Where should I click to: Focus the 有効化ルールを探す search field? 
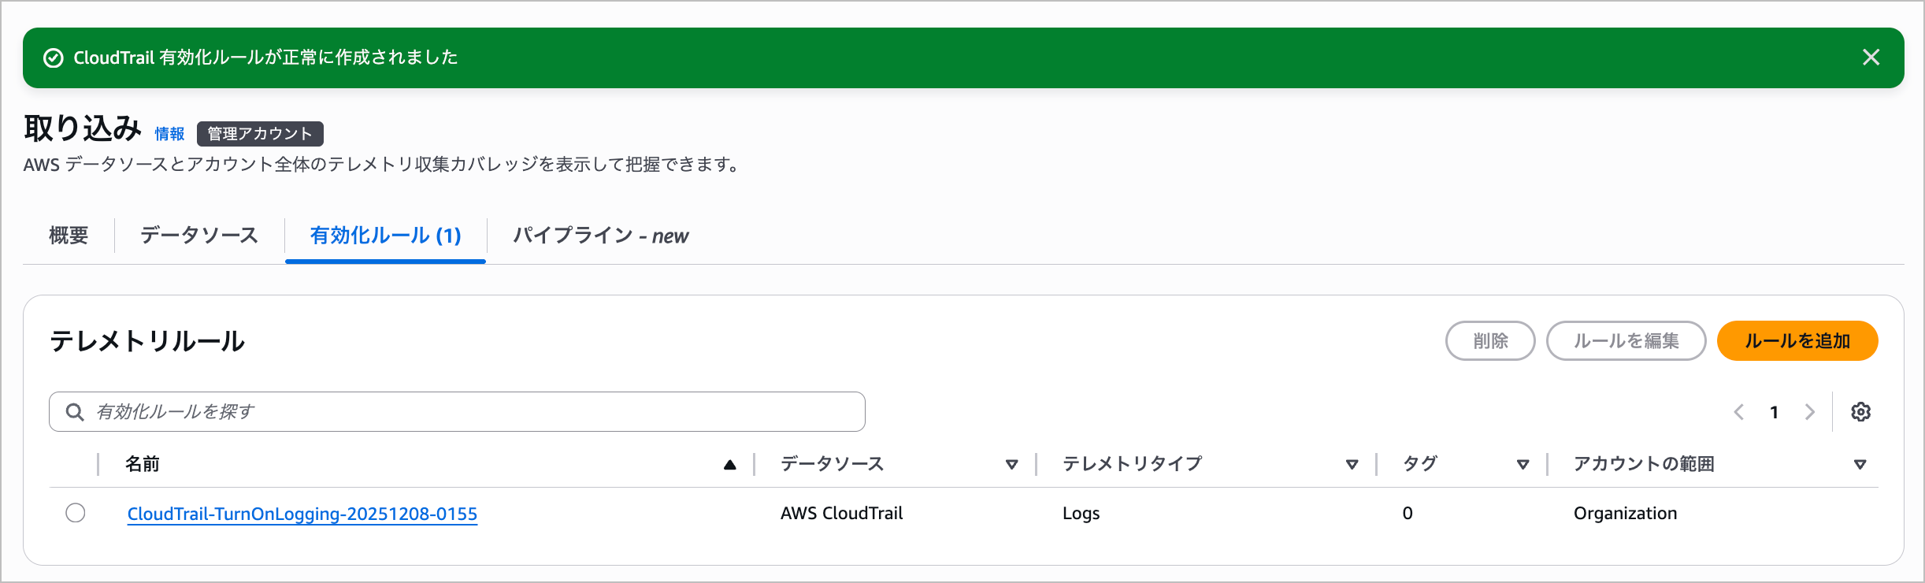[x=473, y=412]
